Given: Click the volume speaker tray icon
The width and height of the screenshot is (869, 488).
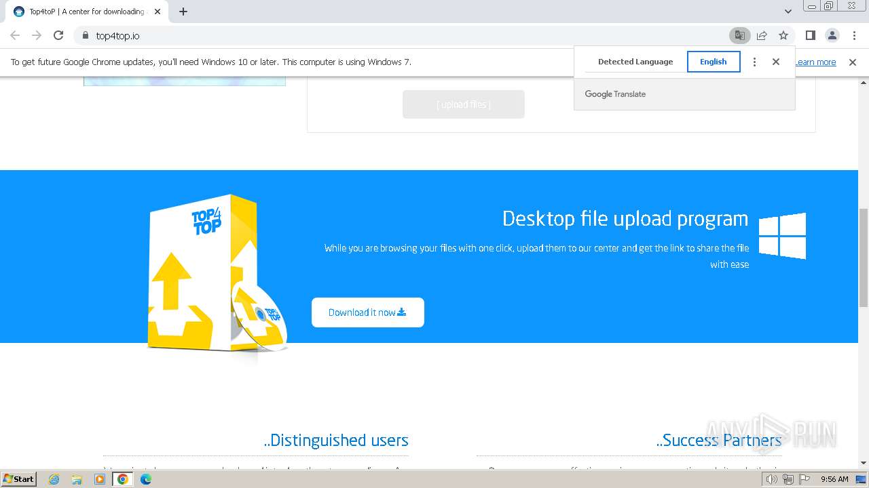Looking at the screenshot, I should point(771,479).
